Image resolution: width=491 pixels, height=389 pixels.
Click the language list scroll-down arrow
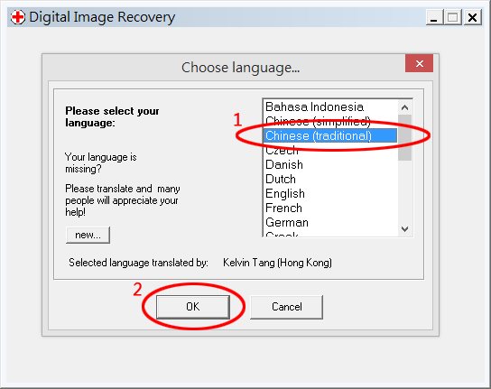[x=404, y=229]
